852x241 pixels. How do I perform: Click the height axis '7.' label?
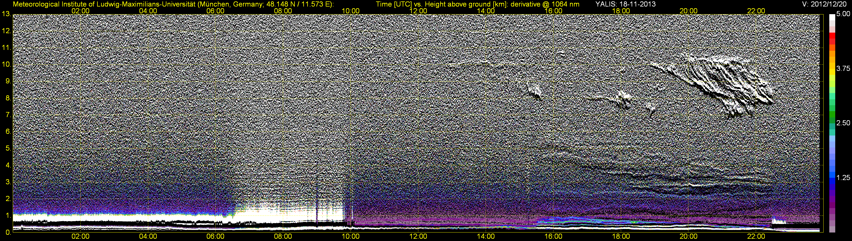pyautogui.click(x=8, y=115)
